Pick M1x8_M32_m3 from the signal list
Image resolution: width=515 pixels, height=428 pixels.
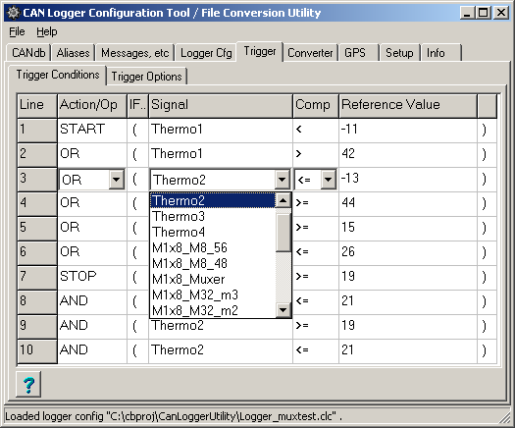pos(213,294)
